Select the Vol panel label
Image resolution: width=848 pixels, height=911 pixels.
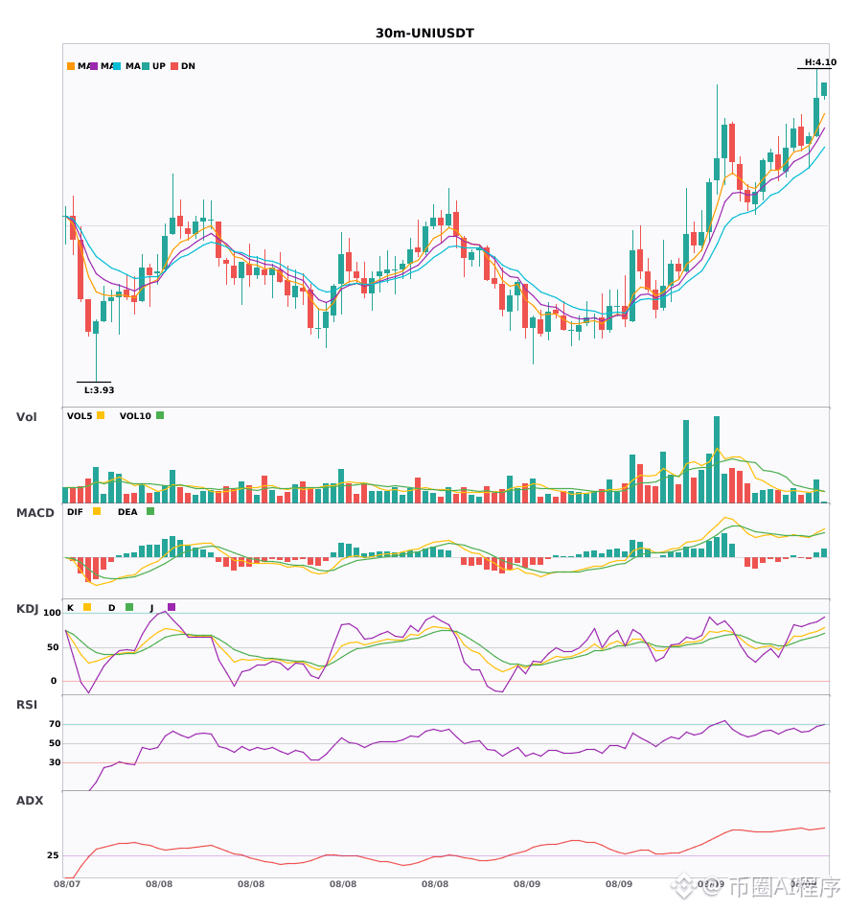[x=26, y=416]
